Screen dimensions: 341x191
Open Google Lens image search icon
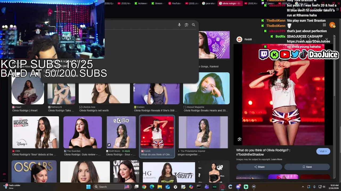(x=186, y=25)
